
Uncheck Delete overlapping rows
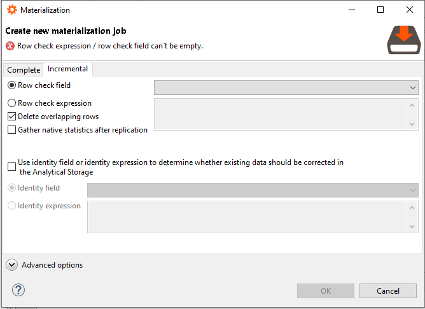click(11, 117)
